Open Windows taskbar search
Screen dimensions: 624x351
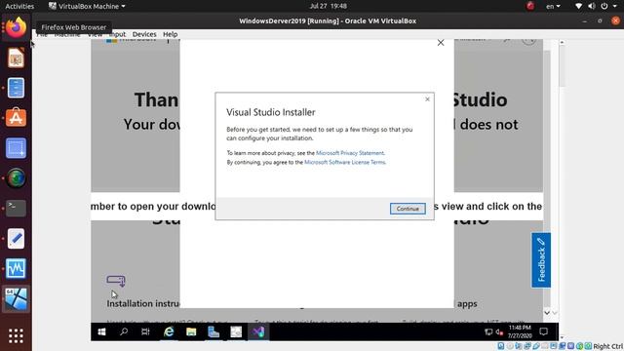[x=124, y=331]
